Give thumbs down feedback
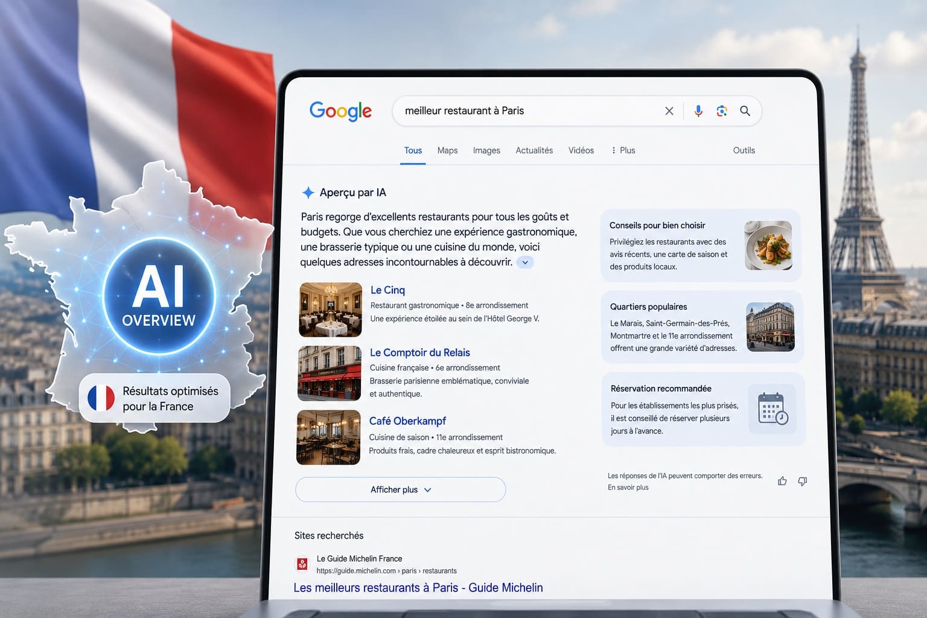This screenshot has height=618, width=927. [803, 481]
